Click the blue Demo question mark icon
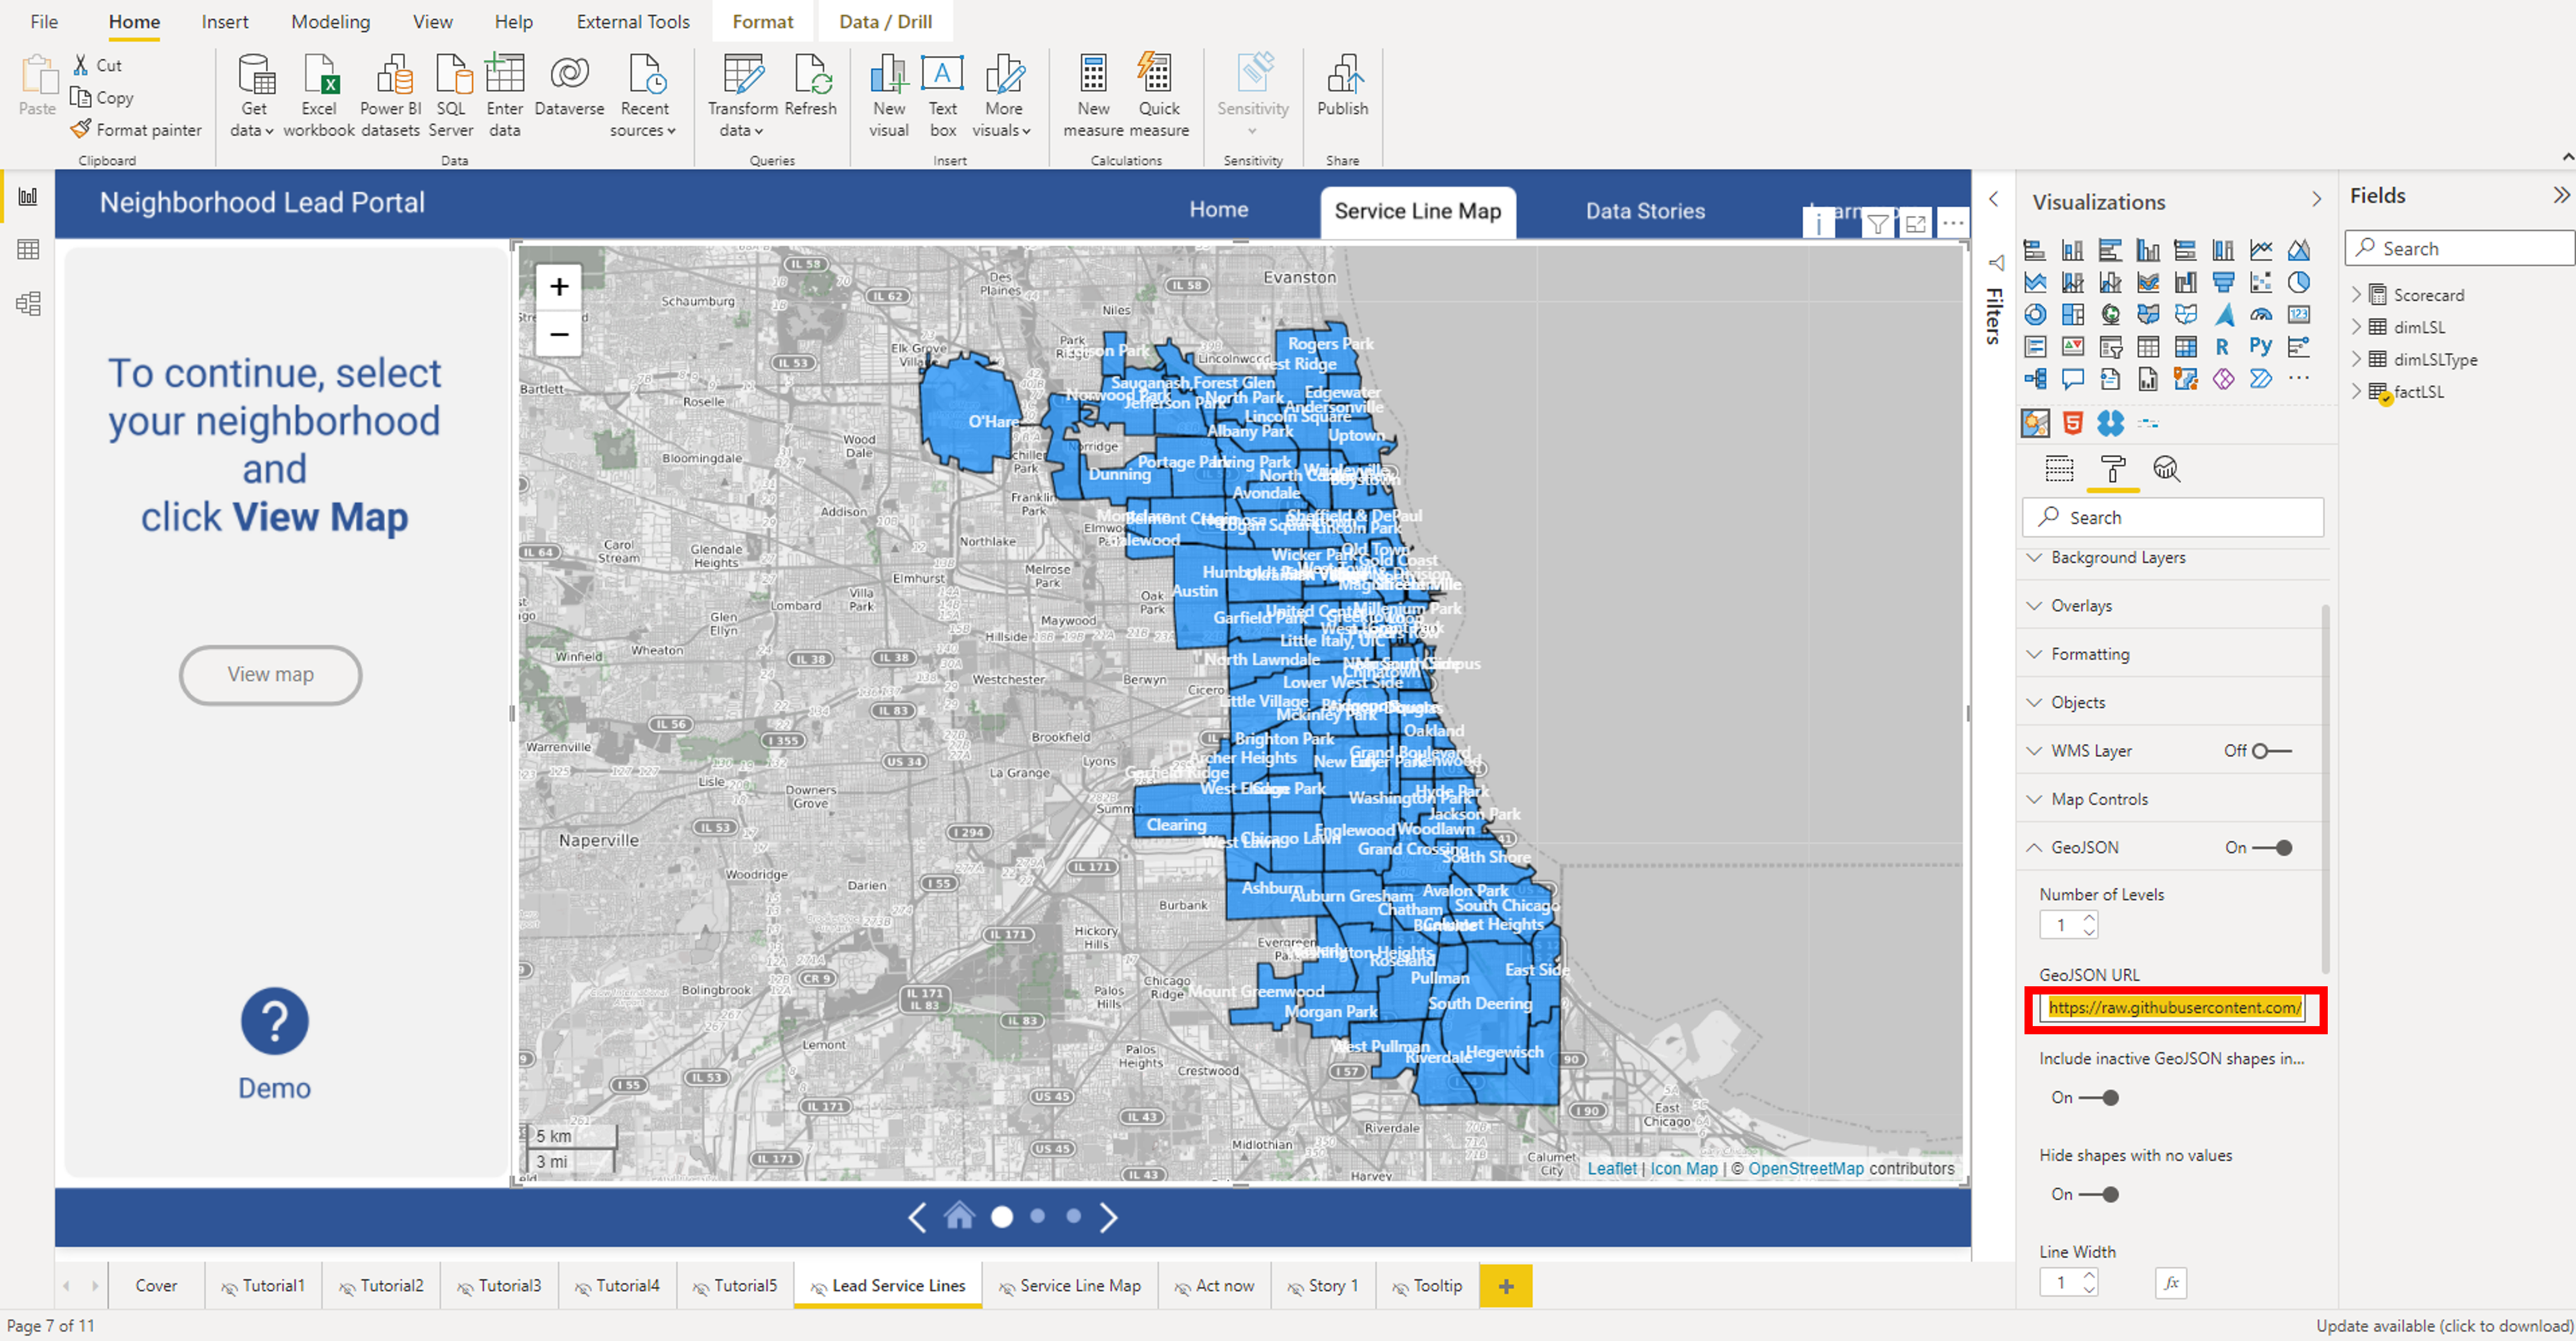2576x1341 pixels. tap(274, 1021)
